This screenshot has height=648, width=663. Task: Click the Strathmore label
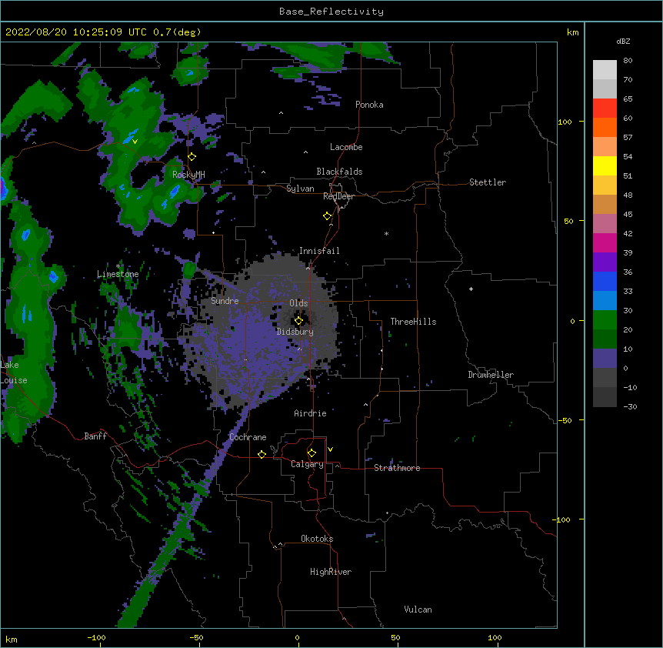(x=397, y=468)
